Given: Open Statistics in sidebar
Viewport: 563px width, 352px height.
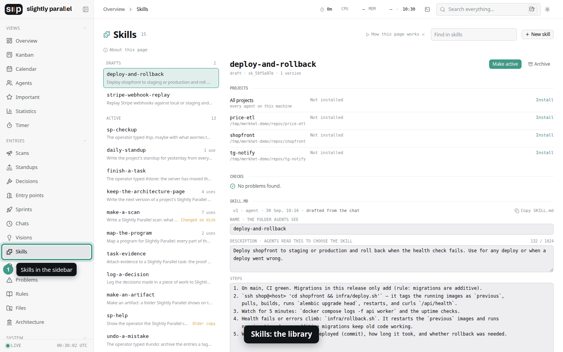Looking at the screenshot, I should tap(47, 111).
